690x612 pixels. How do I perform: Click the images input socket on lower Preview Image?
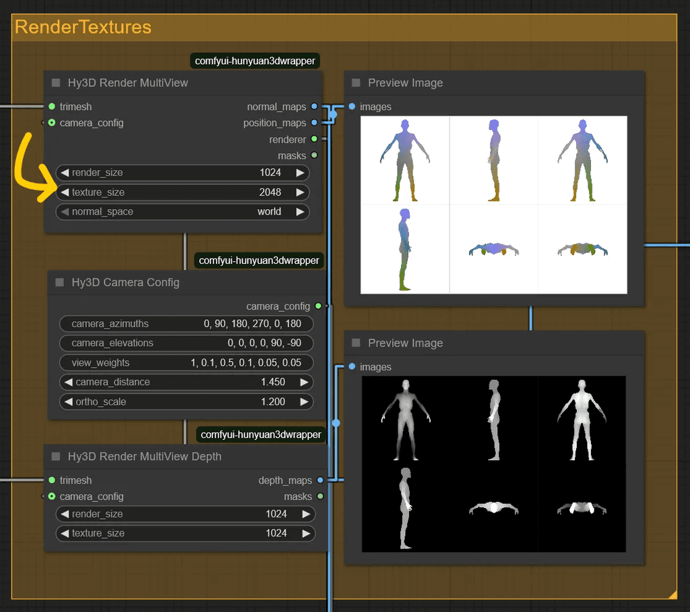(351, 367)
